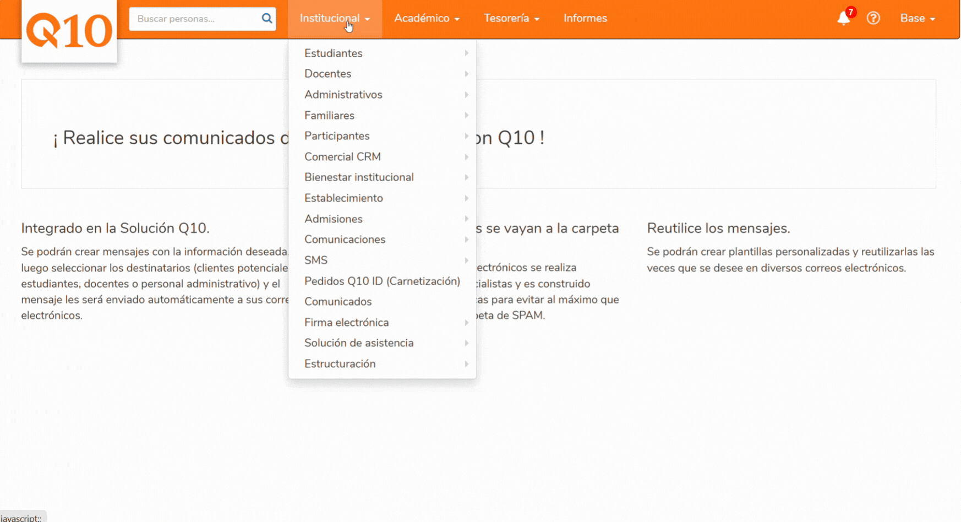Expand the Comunicaciones submenu

coord(382,240)
